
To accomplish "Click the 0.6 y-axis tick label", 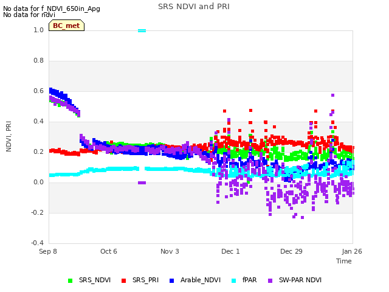I will (38, 91).
